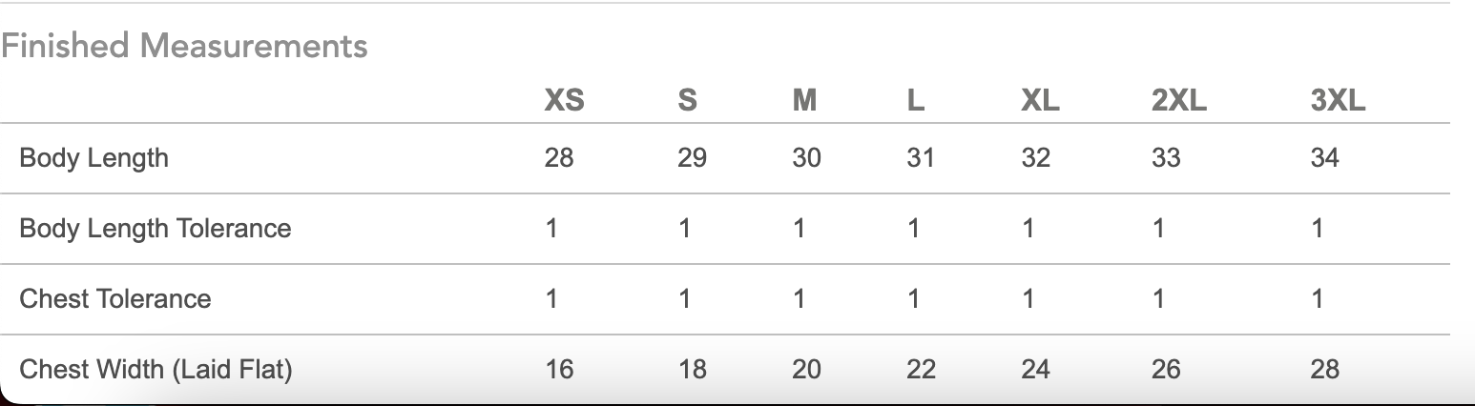
Task: Select the 2XL size column header
Action: (1179, 100)
